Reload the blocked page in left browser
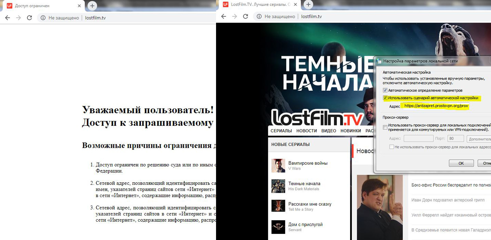 [29, 18]
